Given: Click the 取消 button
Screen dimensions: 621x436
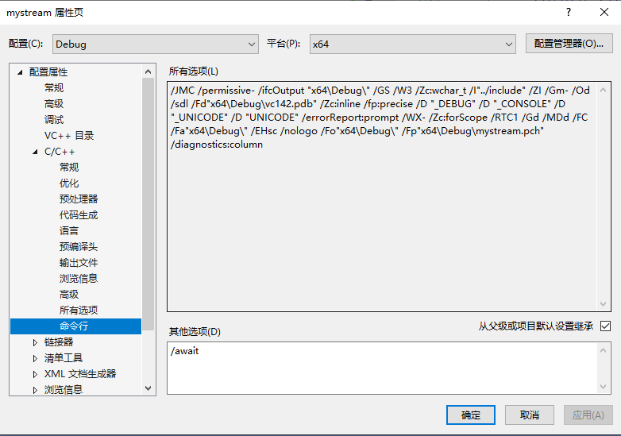Looking at the screenshot, I should pyautogui.click(x=530, y=415).
